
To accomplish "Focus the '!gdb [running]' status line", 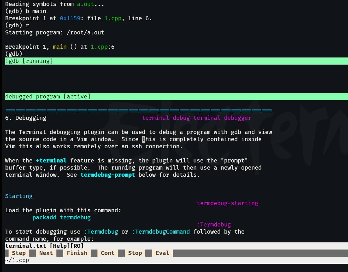I will pos(176,61).
